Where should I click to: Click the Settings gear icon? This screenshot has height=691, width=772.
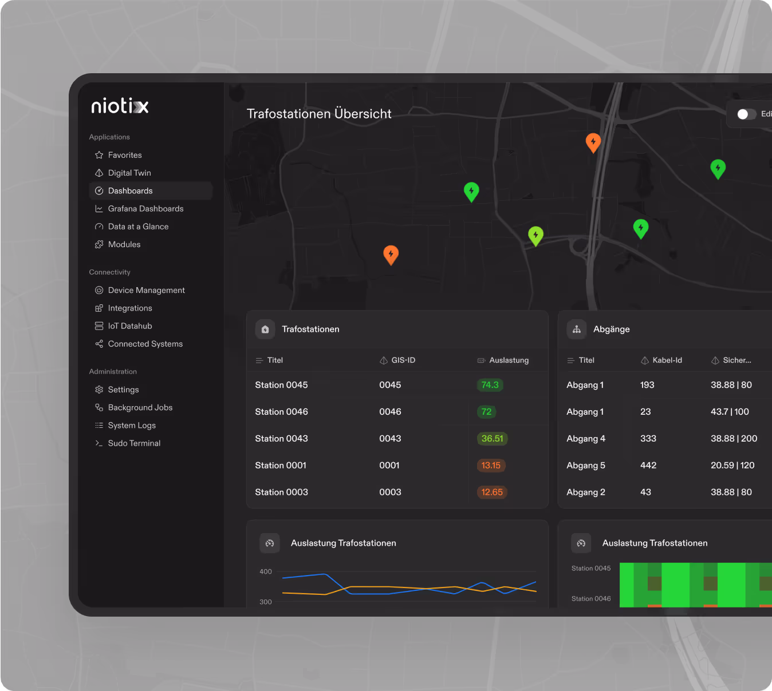[x=99, y=390]
